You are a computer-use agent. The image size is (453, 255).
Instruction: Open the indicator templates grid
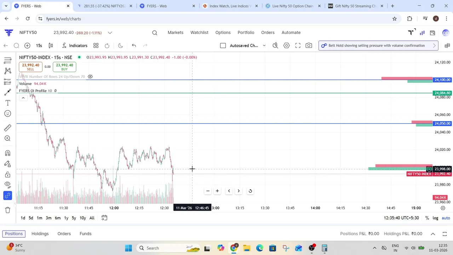(x=96, y=45)
